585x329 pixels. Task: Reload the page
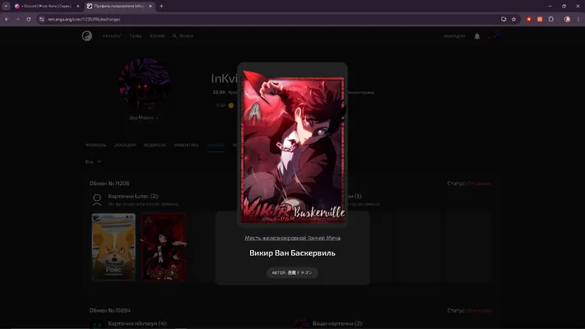[x=28, y=19]
